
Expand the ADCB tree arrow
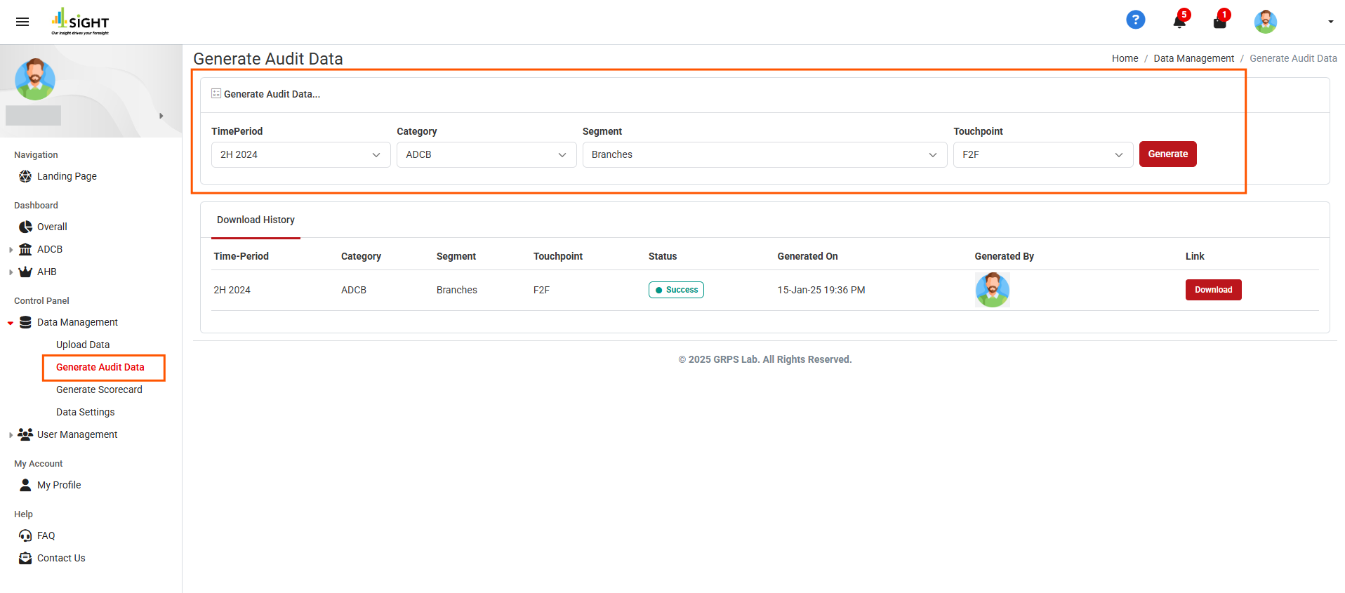[11, 250]
